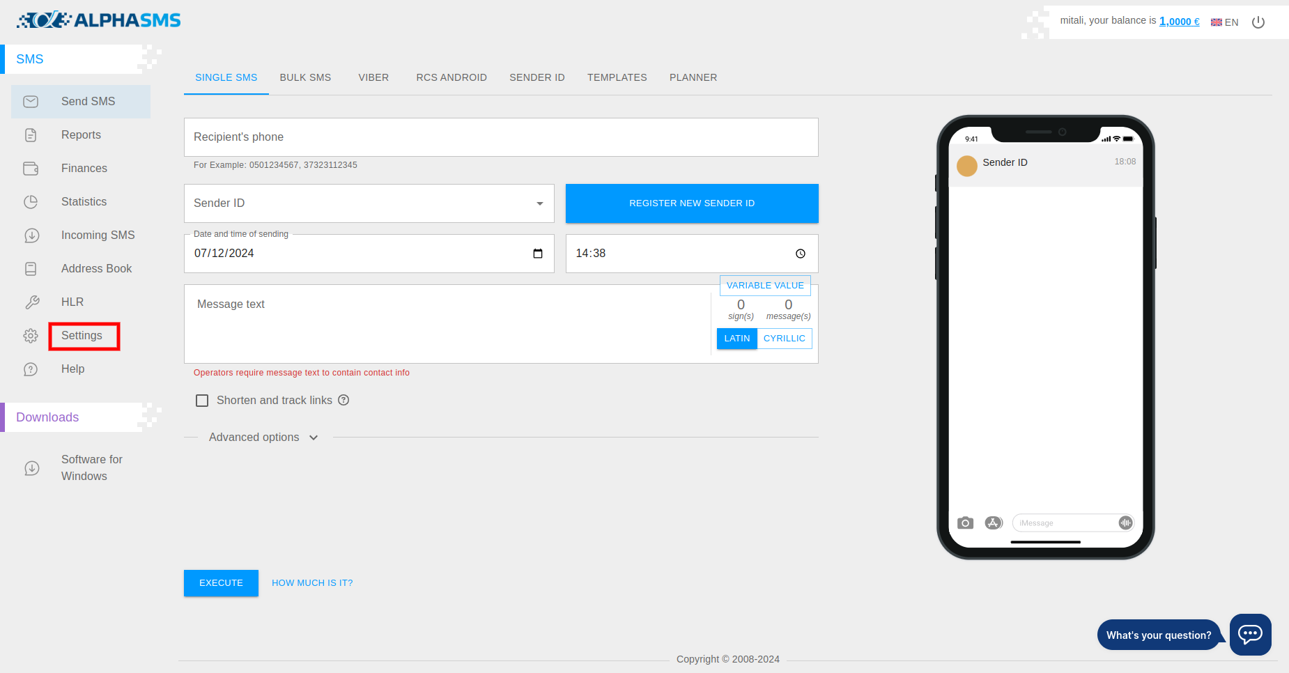This screenshot has height=673, width=1289.
Task: Open the EN language selector
Action: point(1224,22)
